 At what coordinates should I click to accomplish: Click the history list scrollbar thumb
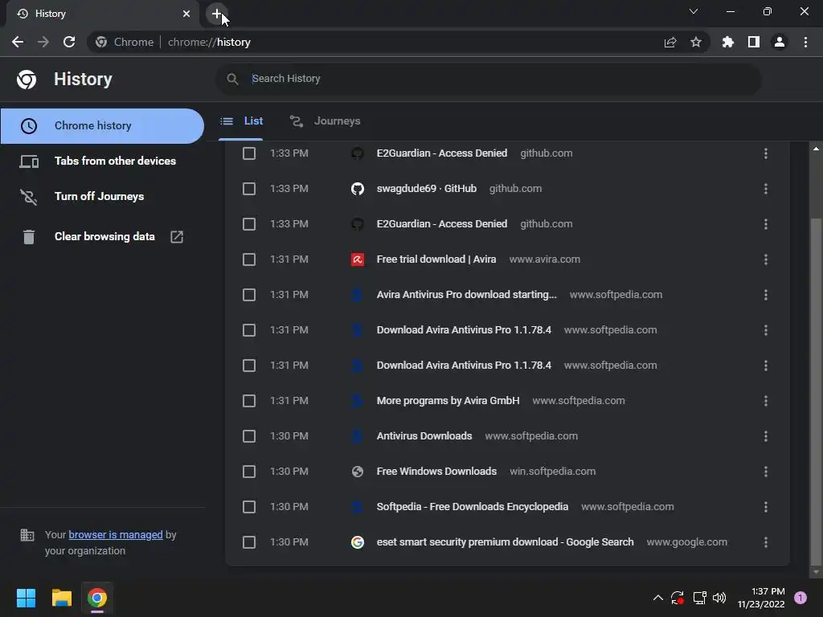816,391
